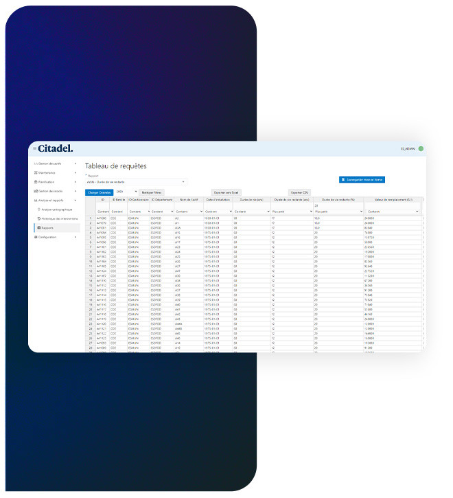Click Exporter CSV button
Screen dimensions: 453x498
pyautogui.click(x=300, y=192)
